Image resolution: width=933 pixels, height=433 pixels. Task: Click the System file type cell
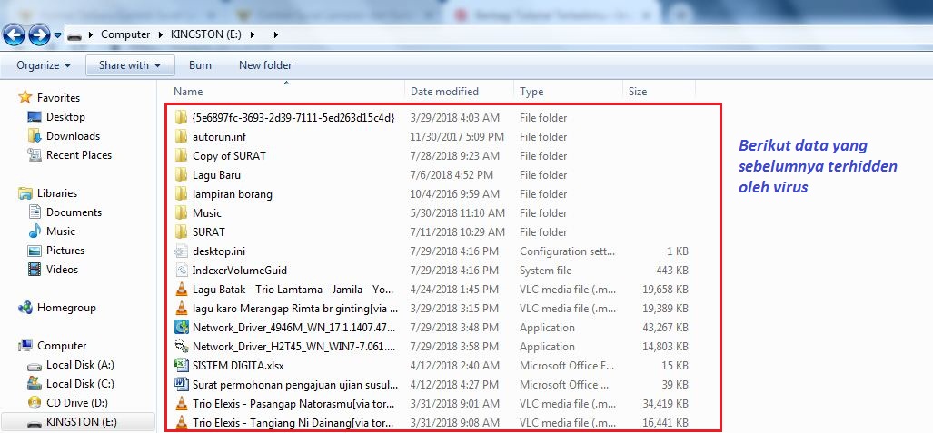546,270
